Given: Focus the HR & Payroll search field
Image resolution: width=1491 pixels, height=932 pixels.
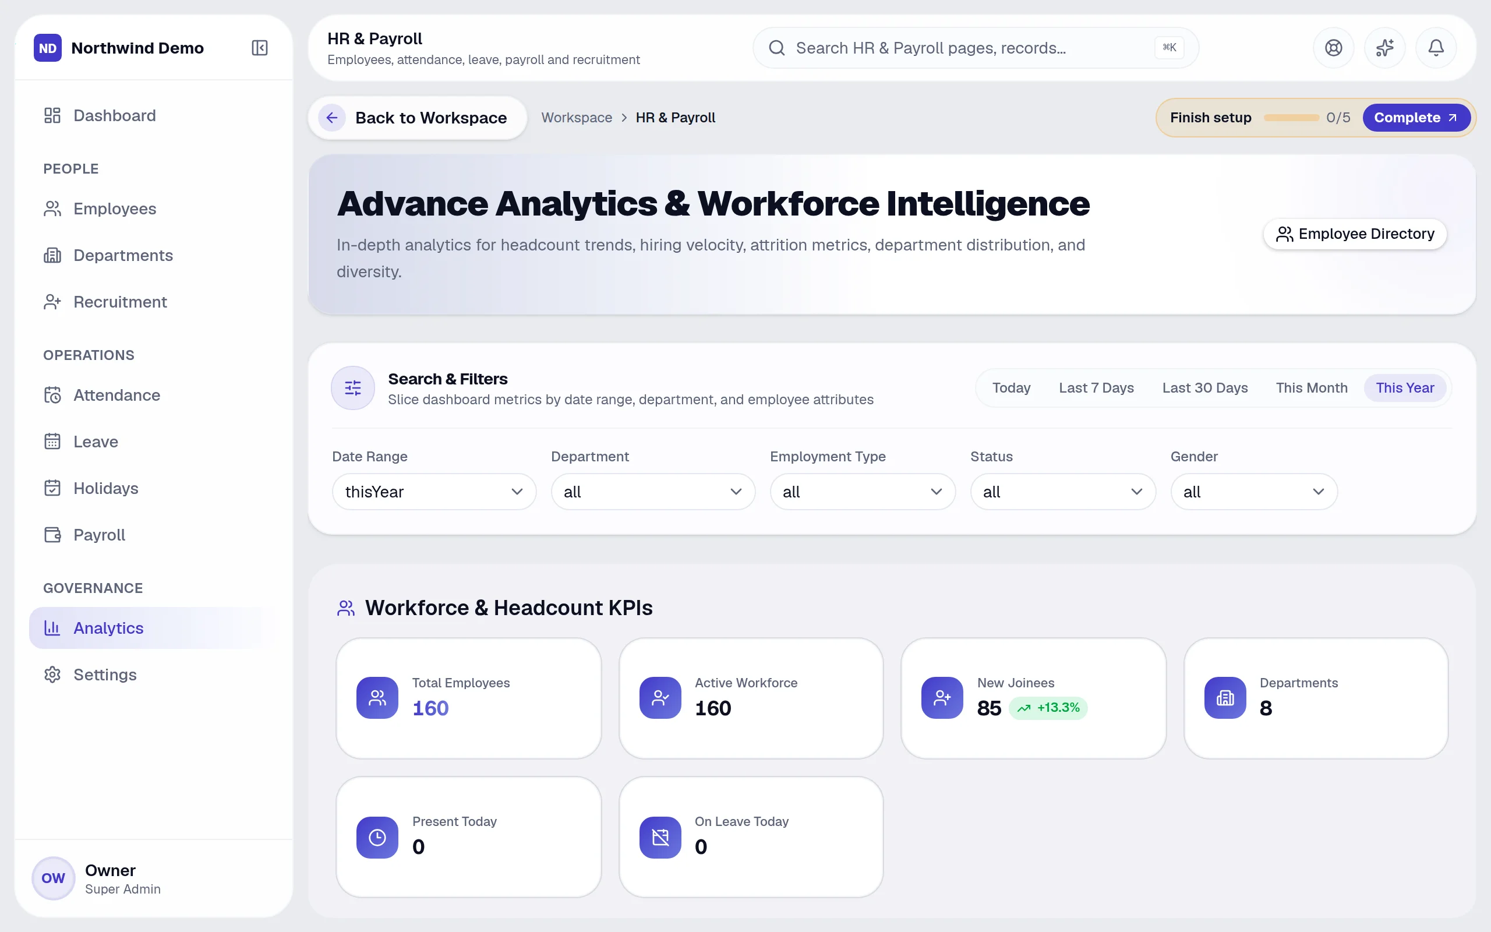Looking at the screenshot, I should (x=976, y=47).
